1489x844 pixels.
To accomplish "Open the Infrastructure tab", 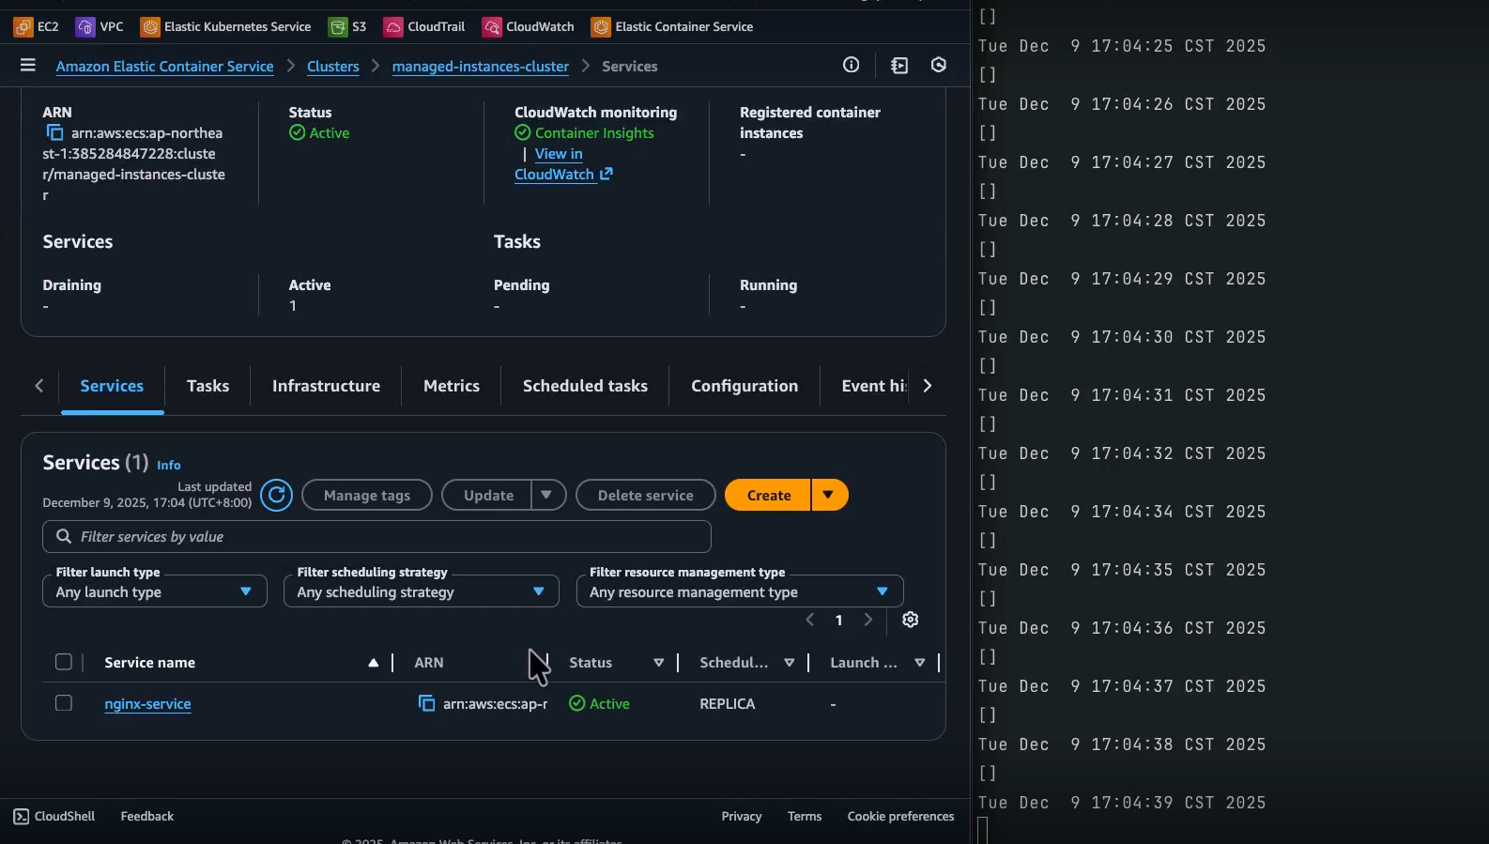I will click(x=326, y=386).
